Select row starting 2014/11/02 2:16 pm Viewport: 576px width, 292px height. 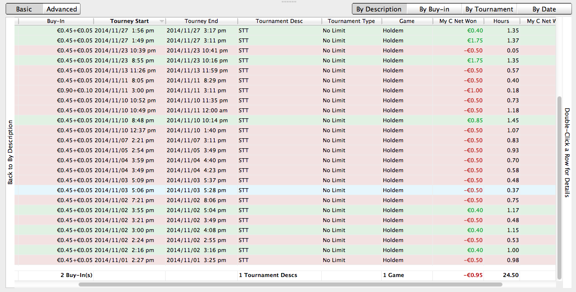285,250
